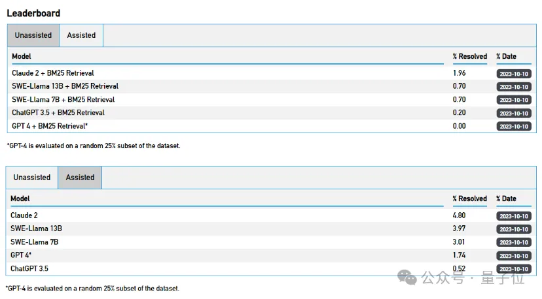Sort by Model header in bottom table
This screenshot has width=542, height=299.
pyautogui.click(x=20, y=198)
